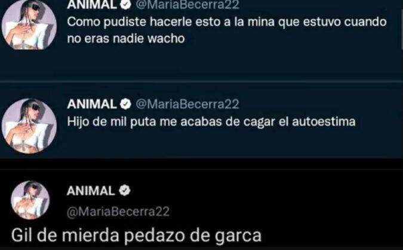Visit the @MariaBecerra22 handle in the top tweet

pyautogui.click(x=187, y=4)
